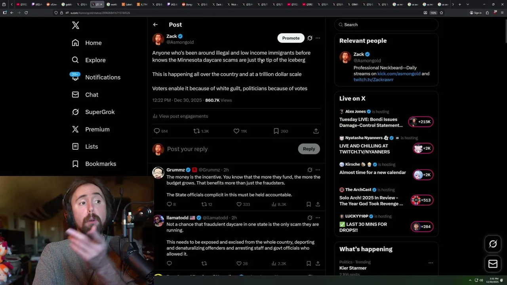Bookmark the page with the star icon

coord(441,13)
